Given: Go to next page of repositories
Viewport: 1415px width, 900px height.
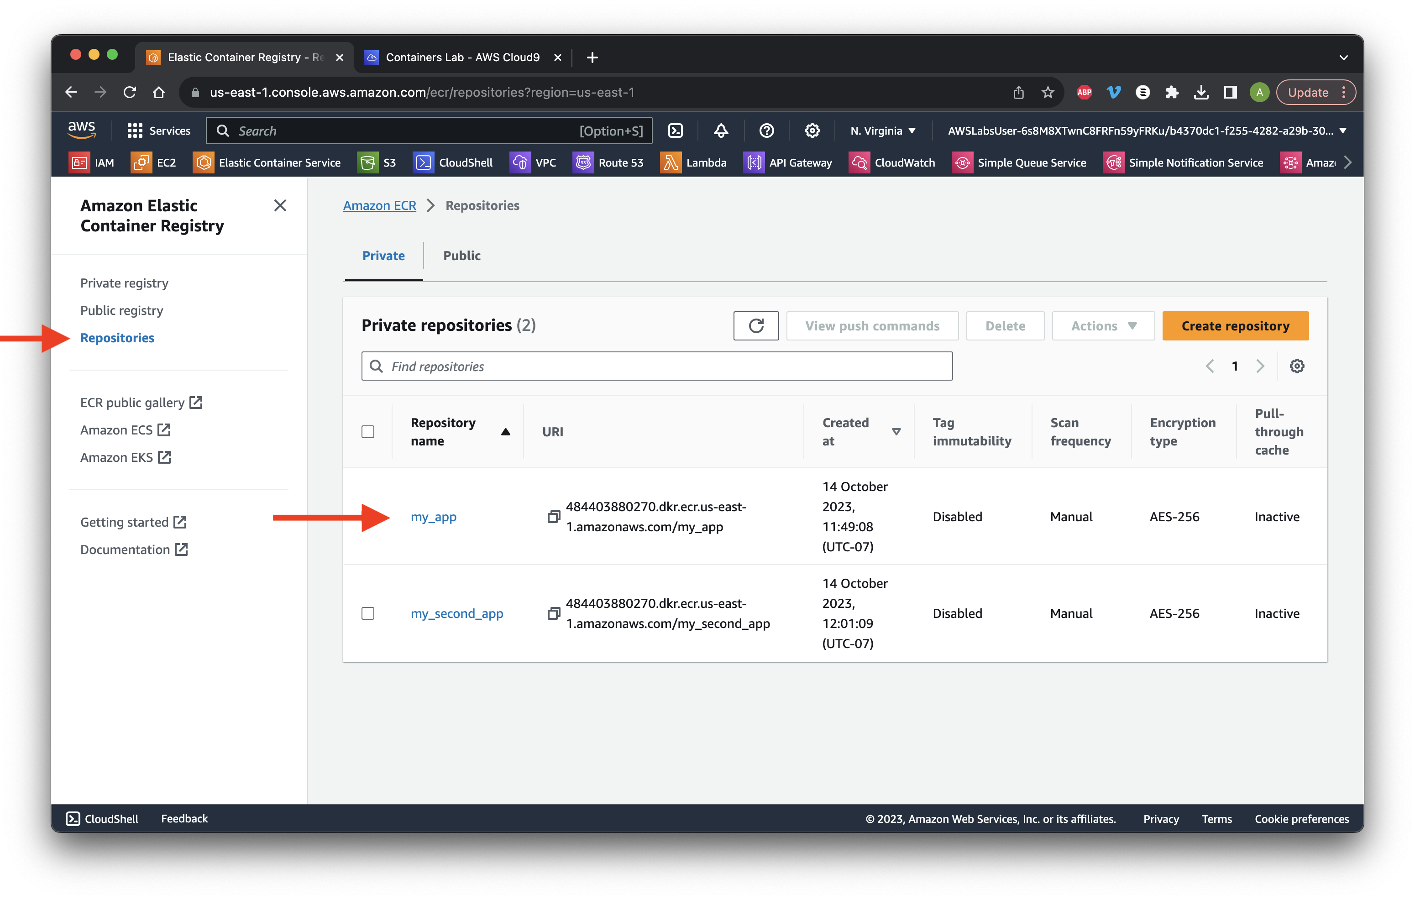Looking at the screenshot, I should pyautogui.click(x=1260, y=366).
